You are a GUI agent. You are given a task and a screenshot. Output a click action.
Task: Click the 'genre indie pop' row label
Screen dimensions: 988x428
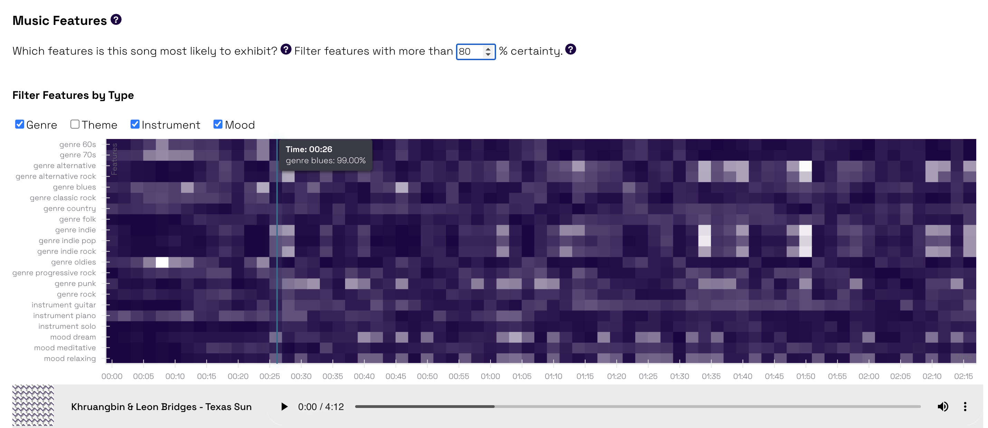coord(67,241)
